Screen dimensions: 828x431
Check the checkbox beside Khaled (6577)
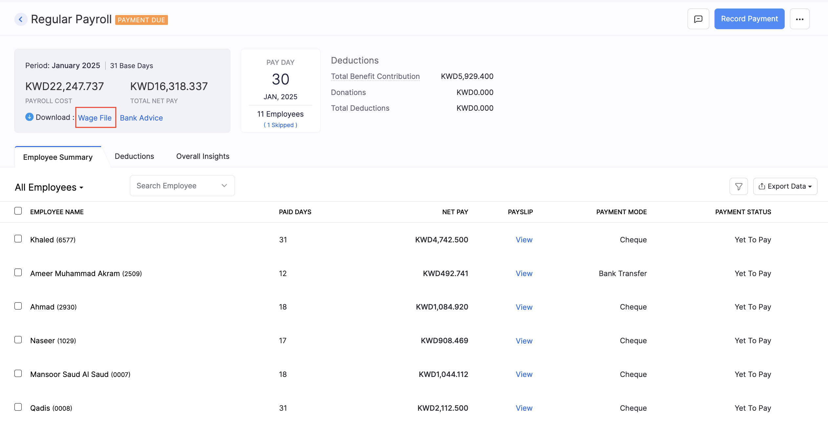point(18,239)
